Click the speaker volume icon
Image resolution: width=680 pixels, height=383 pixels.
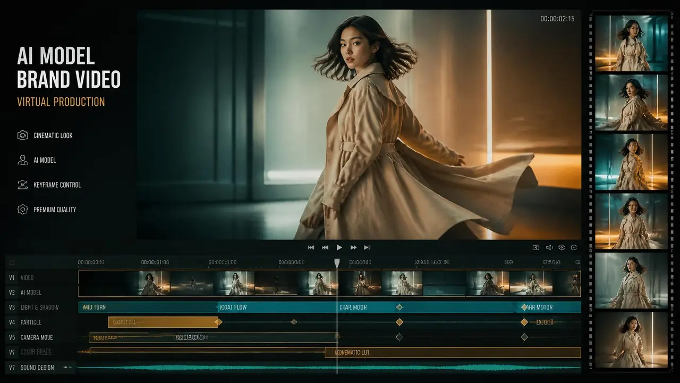click(x=549, y=247)
